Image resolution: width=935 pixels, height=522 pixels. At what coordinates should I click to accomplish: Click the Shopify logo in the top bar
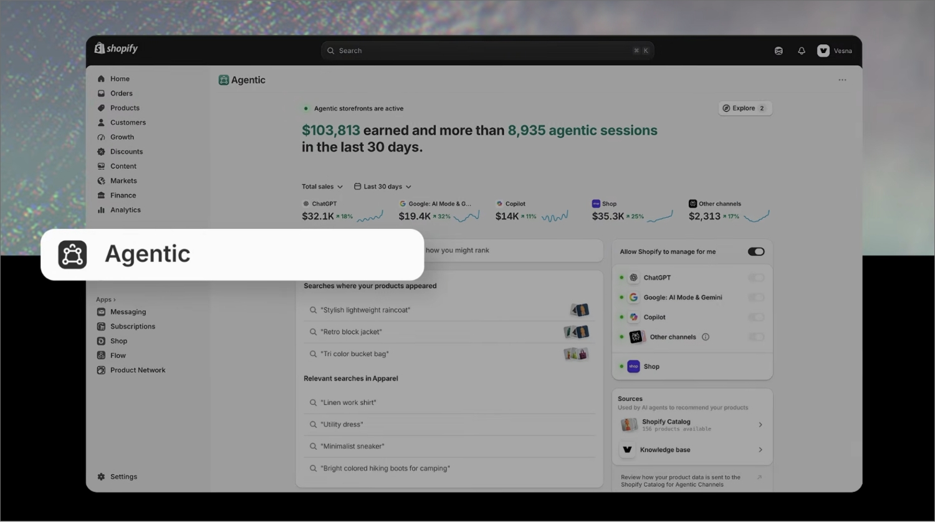pyautogui.click(x=116, y=48)
